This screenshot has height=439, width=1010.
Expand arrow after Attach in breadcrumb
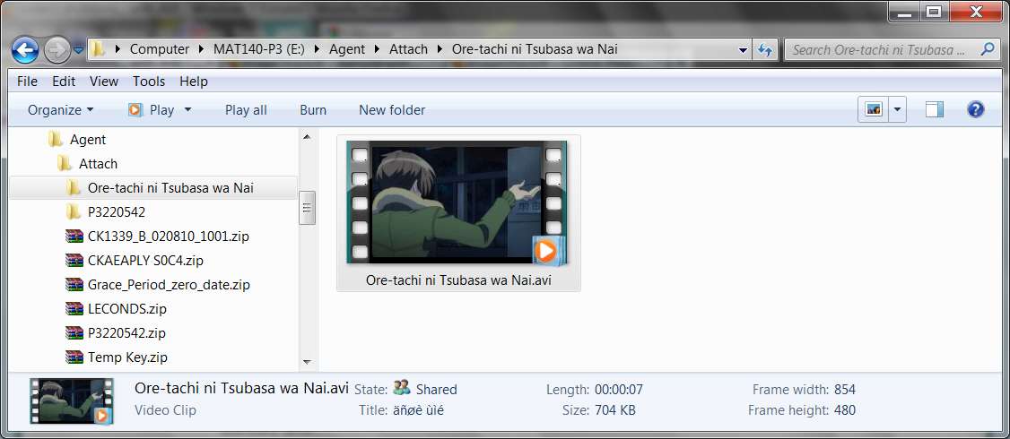tap(440, 49)
